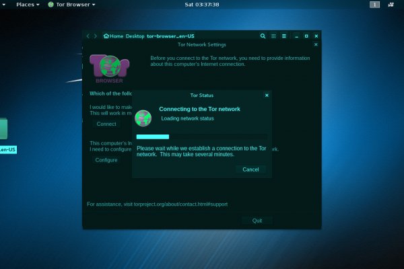The height and width of the screenshot is (269, 404).
Task: Open the Places menu
Action: coord(27,5)
